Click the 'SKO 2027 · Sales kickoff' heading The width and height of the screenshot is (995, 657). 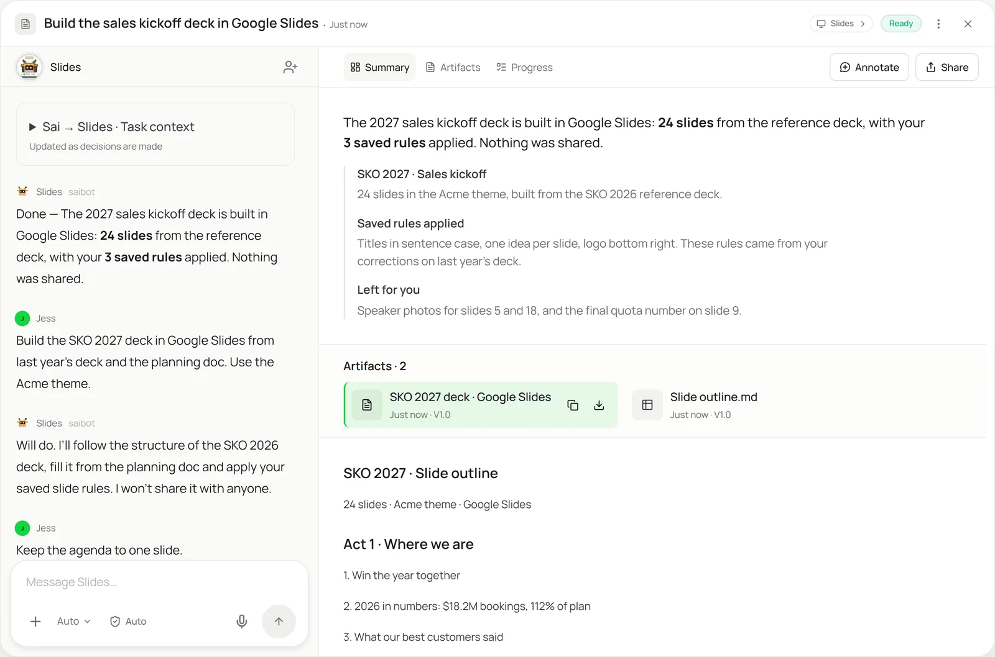click(422, 174)
